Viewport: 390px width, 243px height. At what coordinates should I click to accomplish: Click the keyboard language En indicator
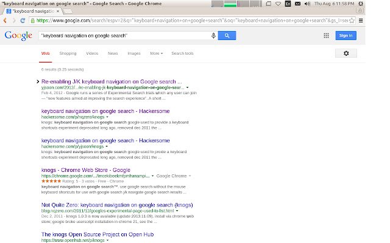click(x=288, y=4)
